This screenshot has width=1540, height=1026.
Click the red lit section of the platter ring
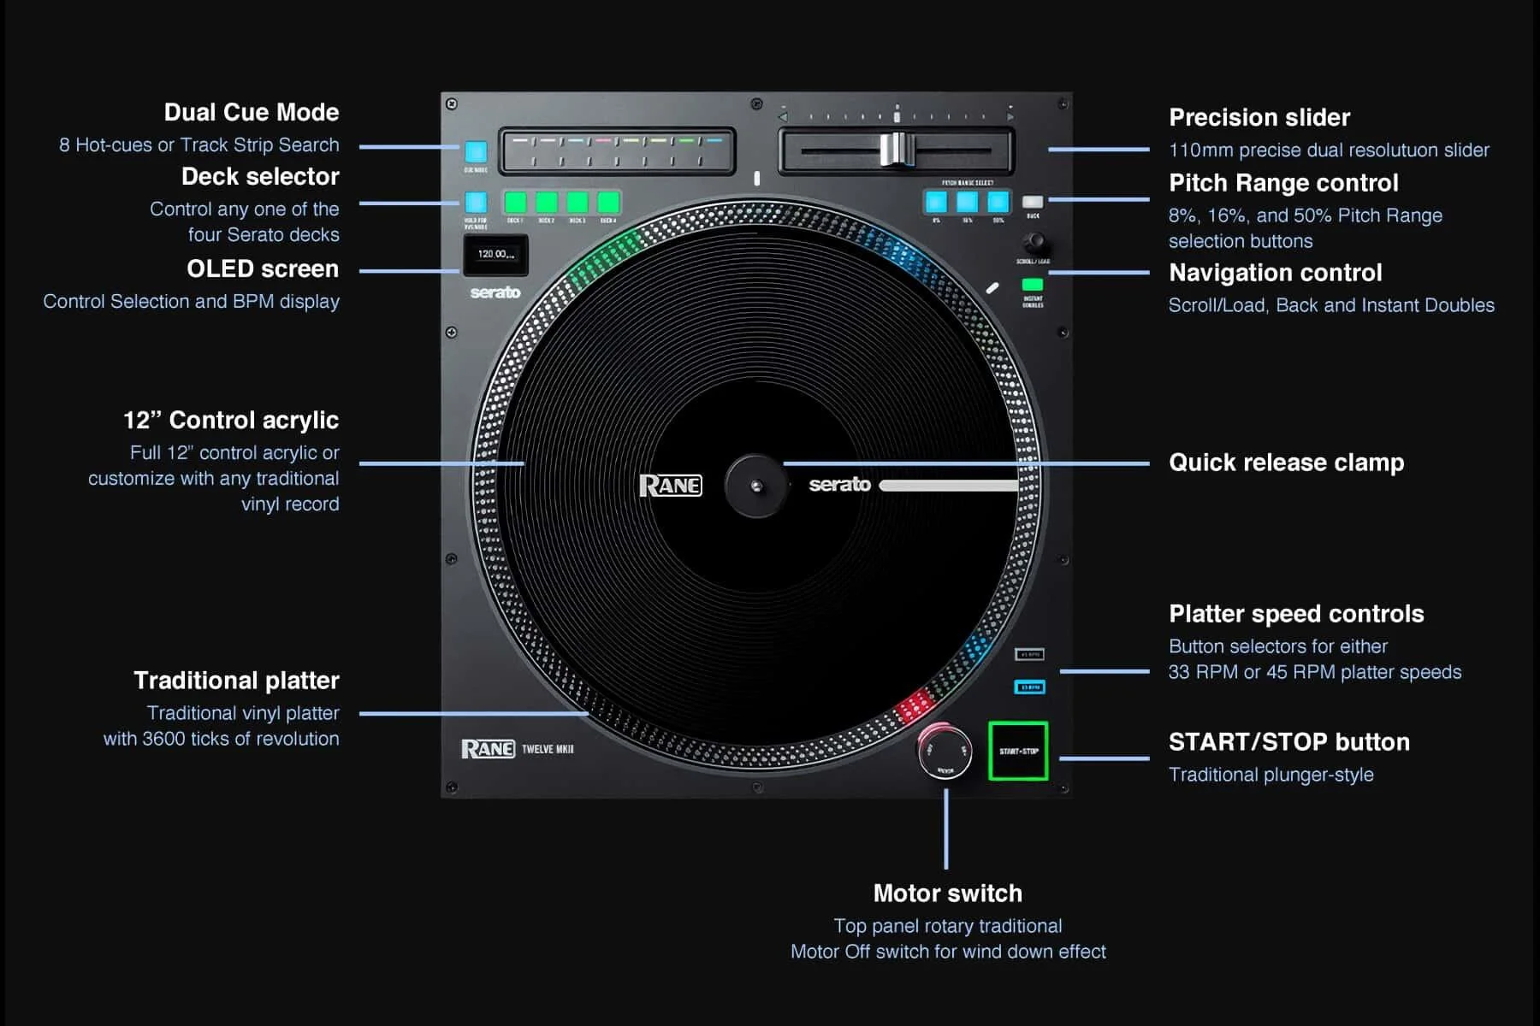click(x=914, y=706)
